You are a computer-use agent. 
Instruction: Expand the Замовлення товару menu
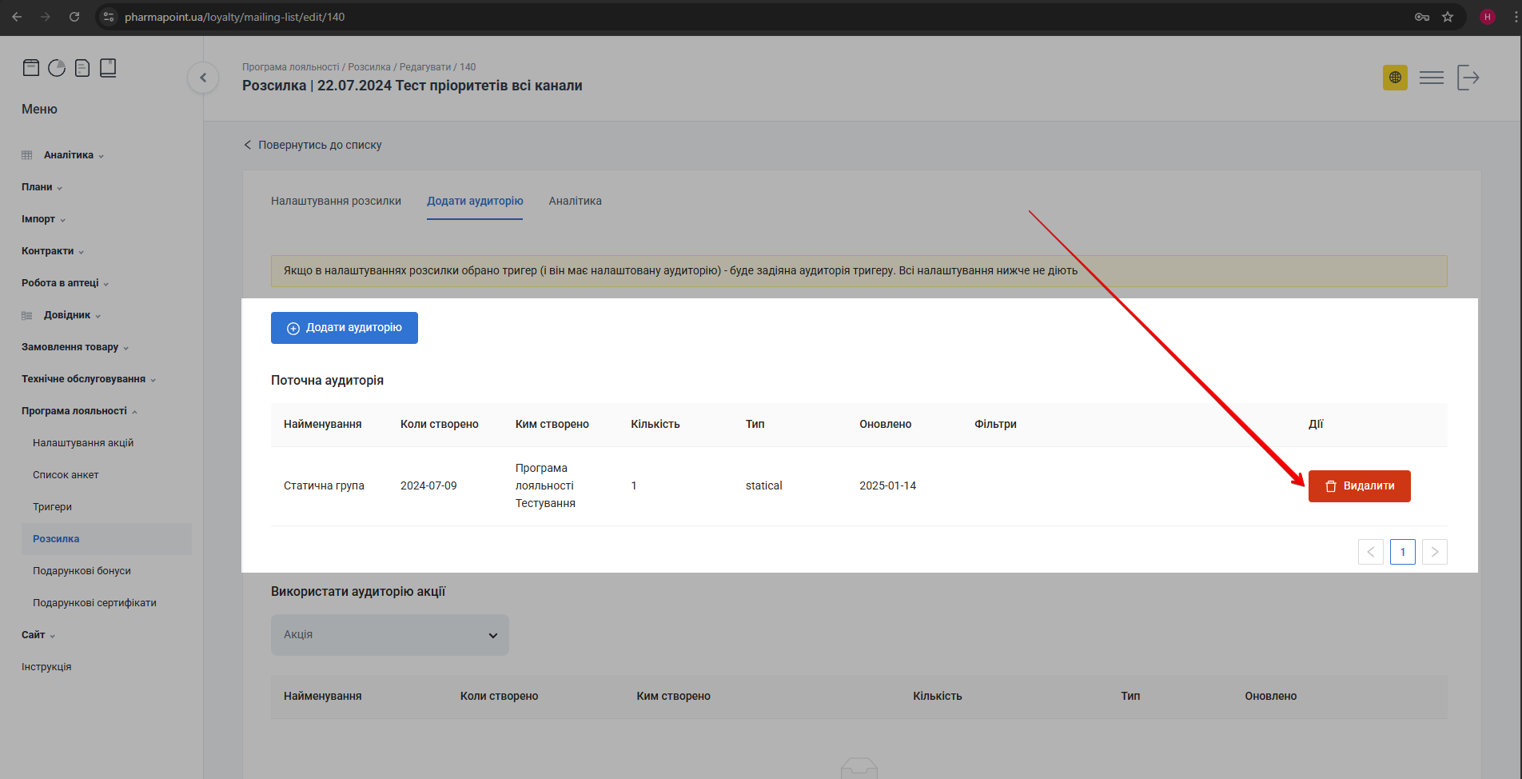75,347
